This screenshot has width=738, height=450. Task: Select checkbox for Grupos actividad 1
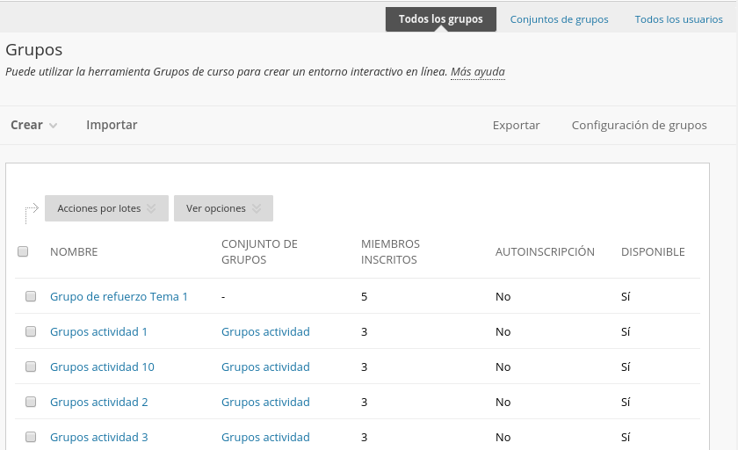pyautogui.click(x=31, y=331)
